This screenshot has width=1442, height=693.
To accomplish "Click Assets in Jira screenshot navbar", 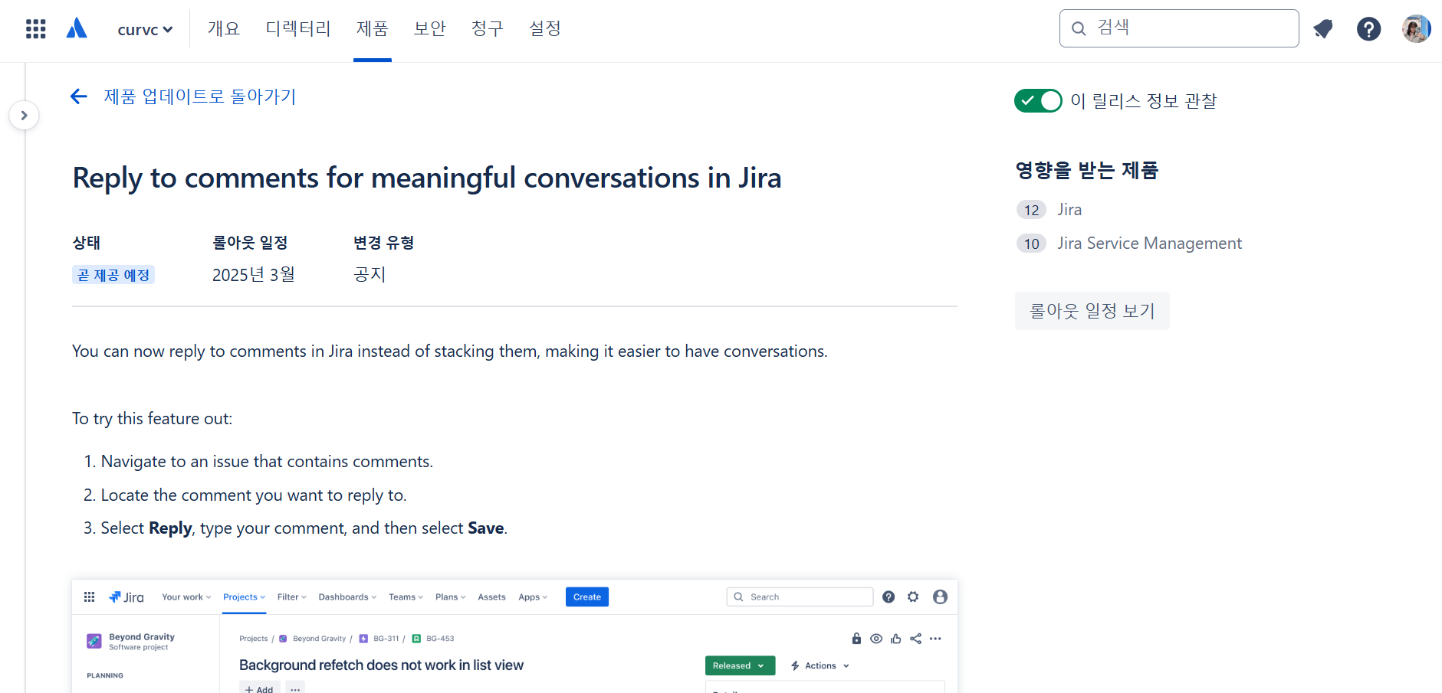I will (491, 597).
